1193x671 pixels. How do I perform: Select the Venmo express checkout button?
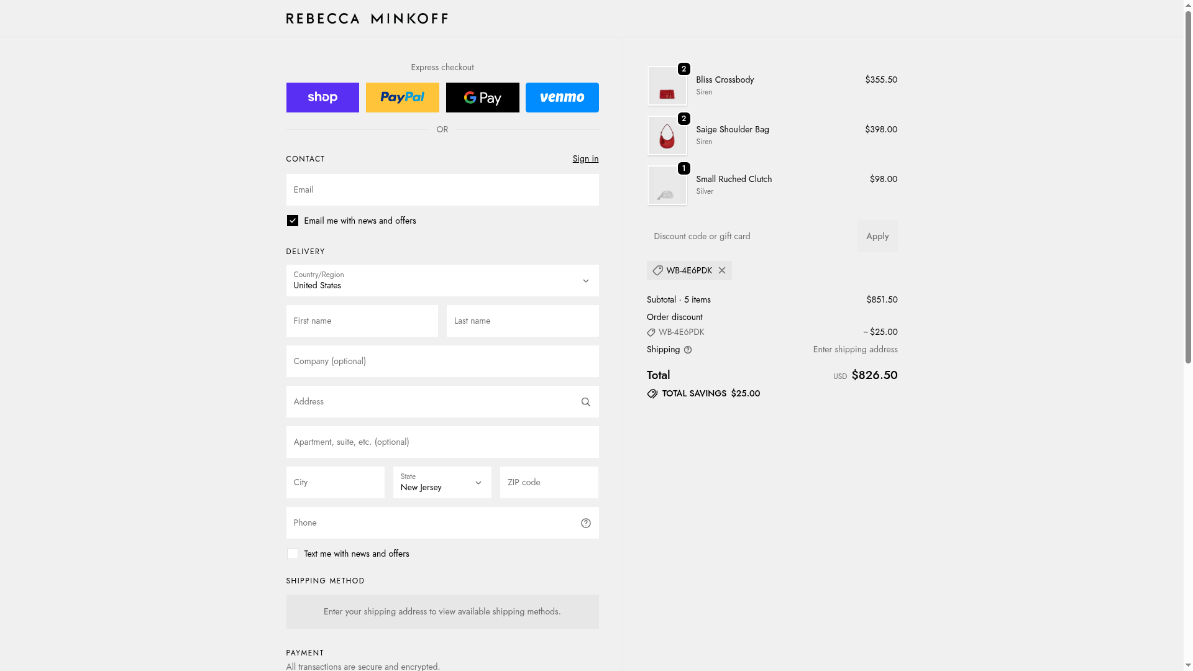(562, 98)
